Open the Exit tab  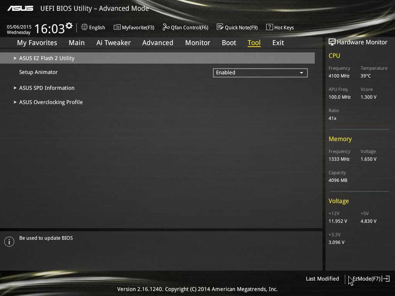278,43
